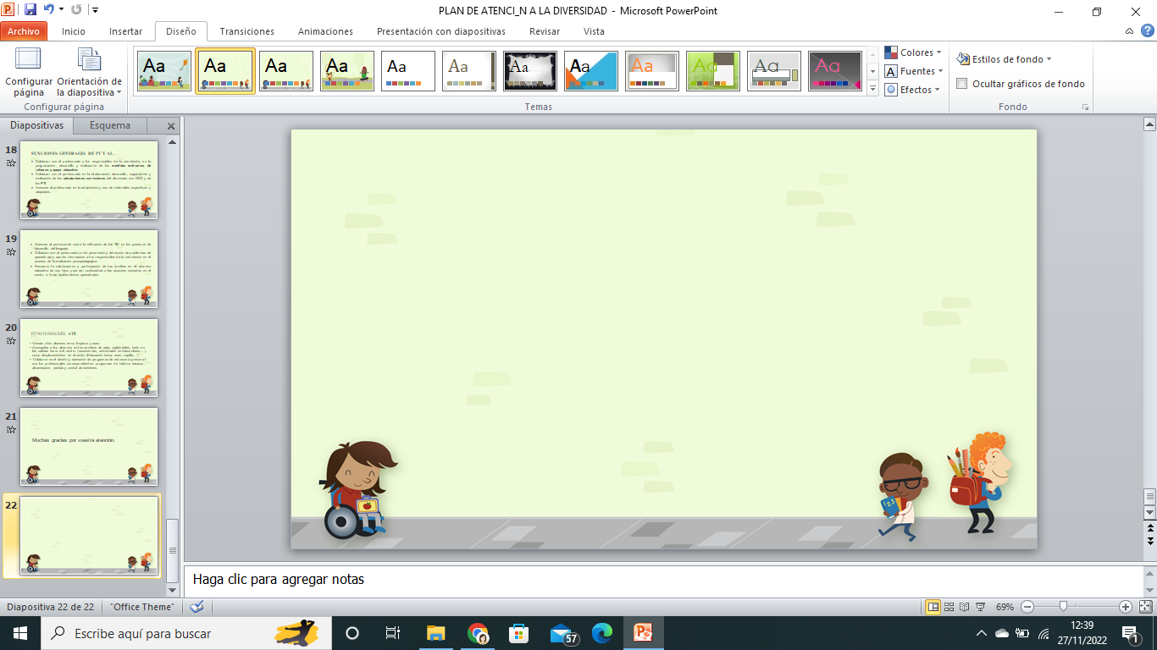Expand the Colores dropdown
Image resolution: width=1157 pixels, height=650 pixels.
(913, 52)
